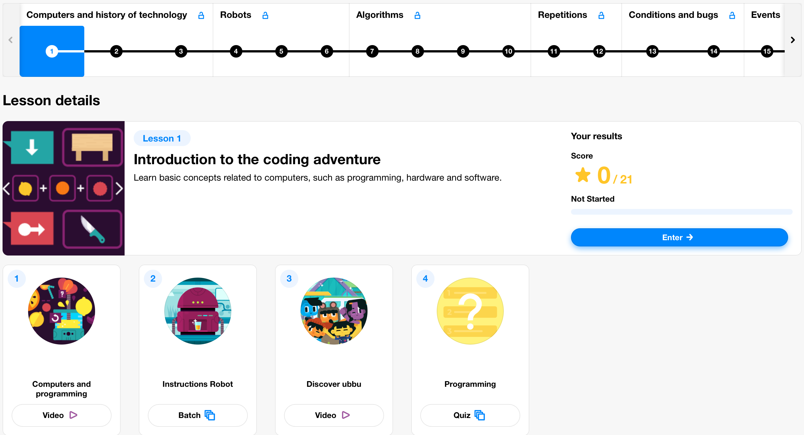Click the lock icon beside Conditions and bugs
This screenshot has width=804, height=435.
[732, 15]
